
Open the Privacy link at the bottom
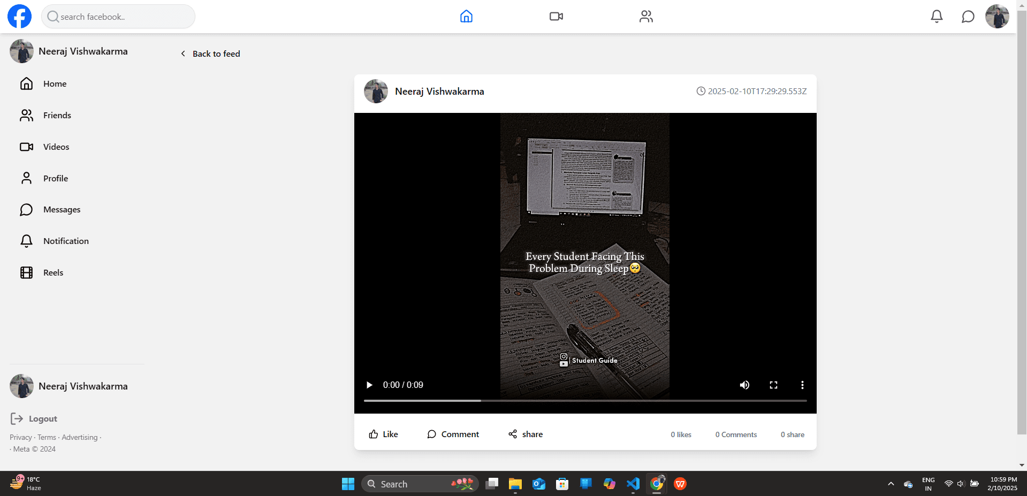[x=20, y=437]
